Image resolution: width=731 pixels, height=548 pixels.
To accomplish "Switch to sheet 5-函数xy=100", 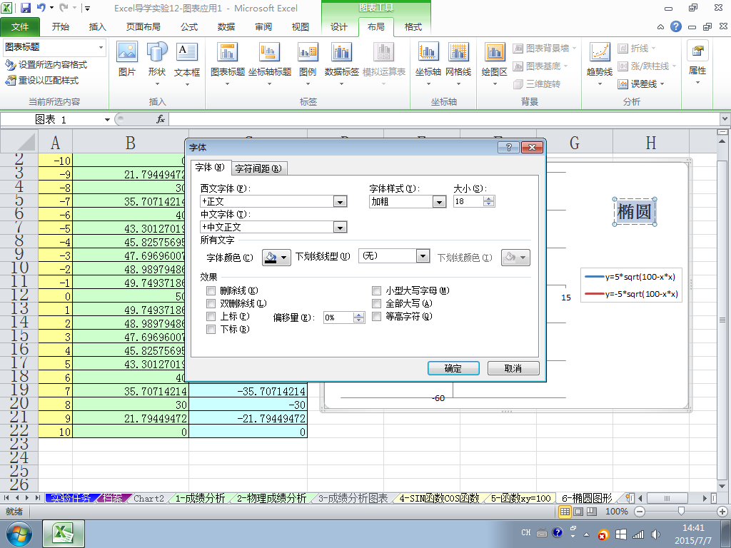I will pyautogui.click(x=520, y=498).
